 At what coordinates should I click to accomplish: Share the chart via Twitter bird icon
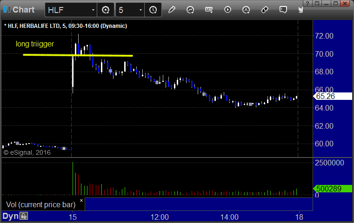tap(301, 10)
